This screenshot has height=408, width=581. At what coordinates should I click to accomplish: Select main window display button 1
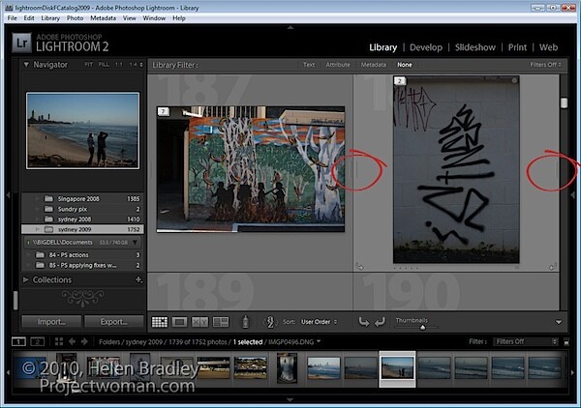click(x=18, y=341)
